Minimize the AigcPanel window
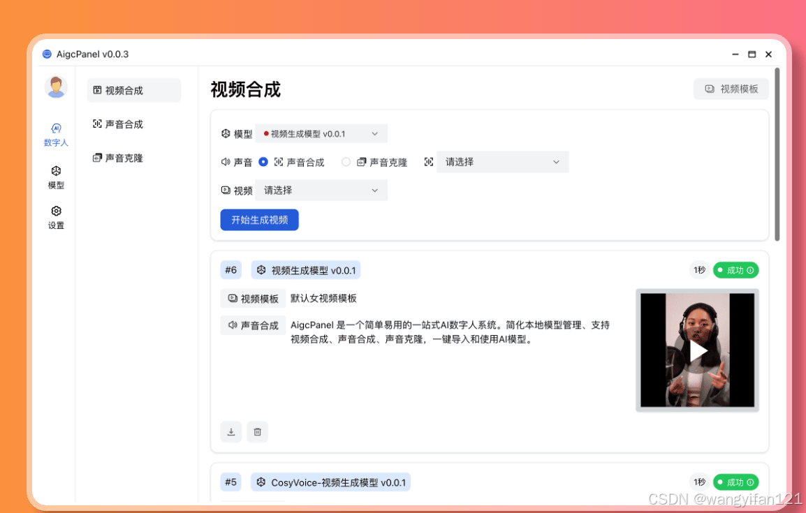This screenshot has height=513, width=806. pyautogui.click(x=735, y=54)
